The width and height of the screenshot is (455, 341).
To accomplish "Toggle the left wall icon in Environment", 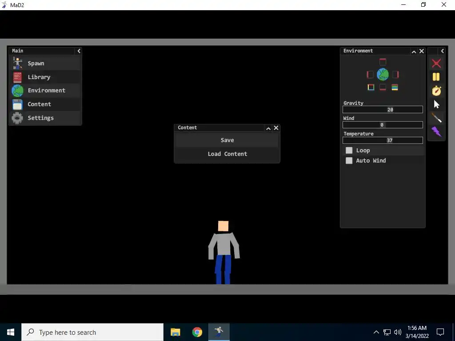I will (370, 75).
